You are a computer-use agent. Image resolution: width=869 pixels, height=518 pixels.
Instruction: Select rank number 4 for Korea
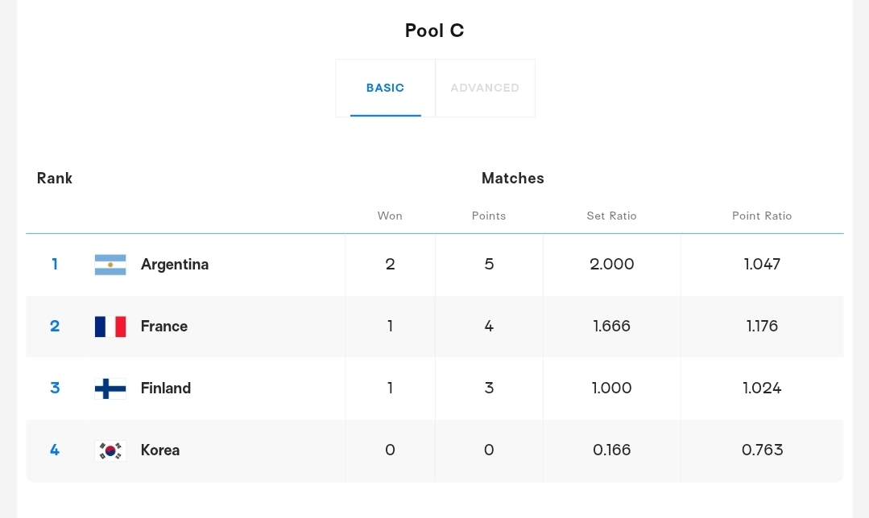click(x=55, y=450)
